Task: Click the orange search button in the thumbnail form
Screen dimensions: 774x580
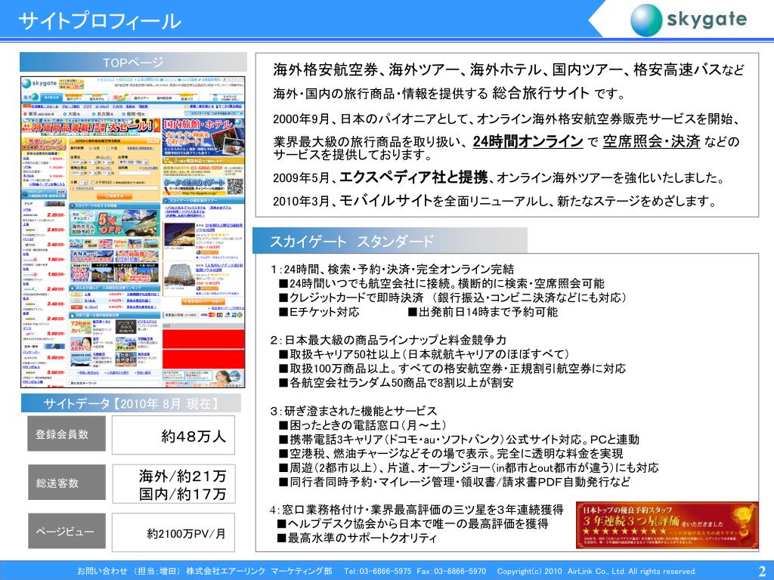Action: 115,196
